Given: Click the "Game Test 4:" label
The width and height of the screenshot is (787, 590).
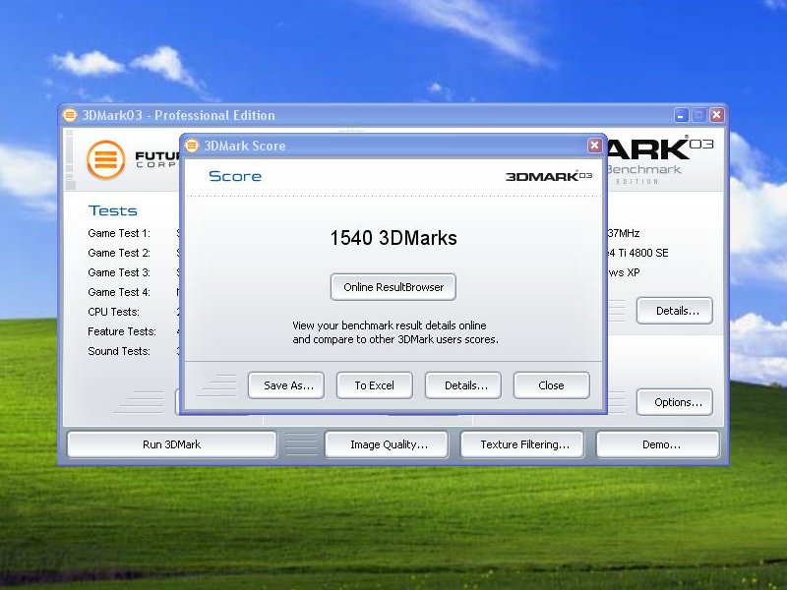Looking at the screenshot, I should (x=119, y=292).
